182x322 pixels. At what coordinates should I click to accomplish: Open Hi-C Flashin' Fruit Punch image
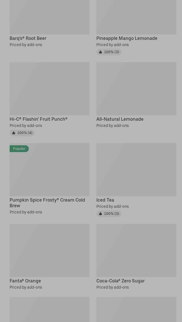[x=49, y=89]
